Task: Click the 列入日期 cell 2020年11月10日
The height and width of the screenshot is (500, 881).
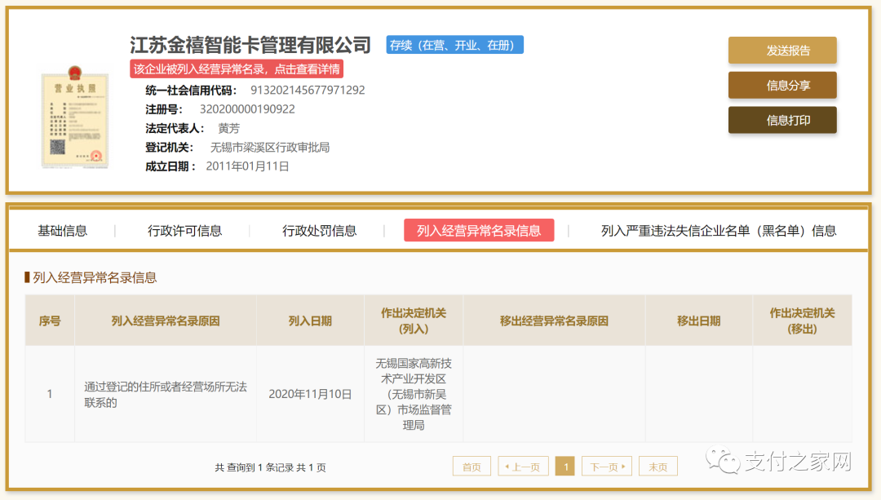Action: [310, 394]
